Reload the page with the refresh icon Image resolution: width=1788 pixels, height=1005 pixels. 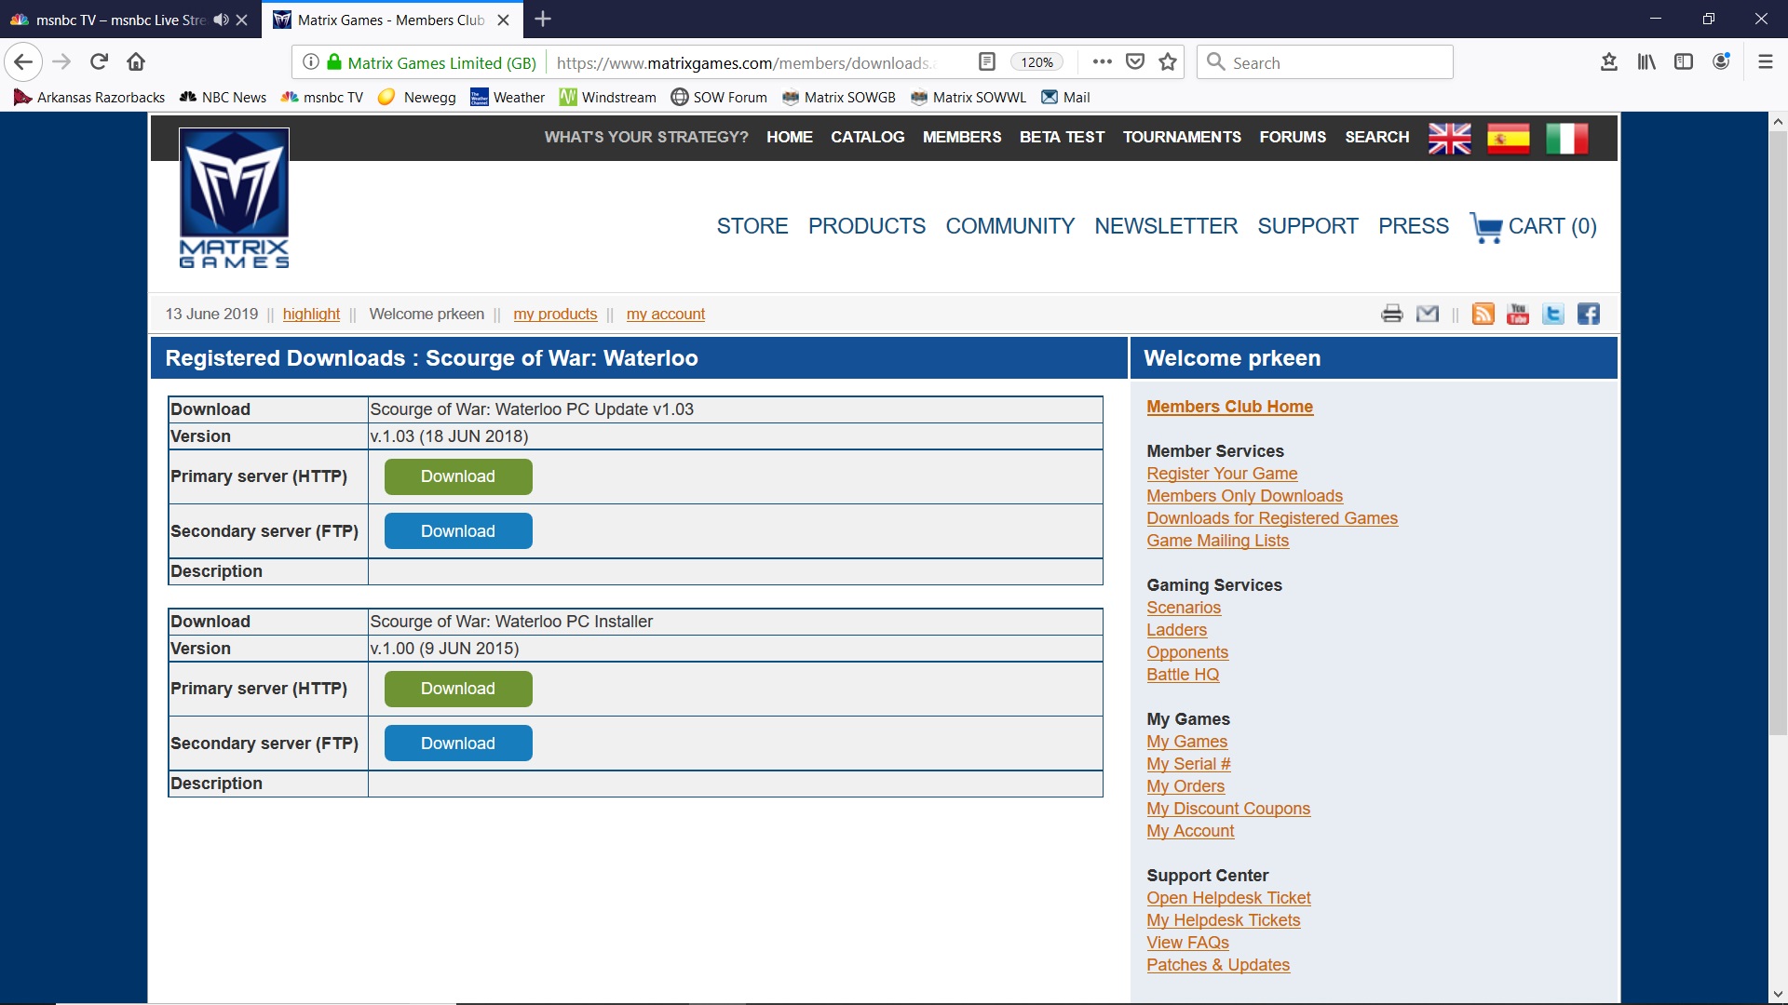pos(99,62)
